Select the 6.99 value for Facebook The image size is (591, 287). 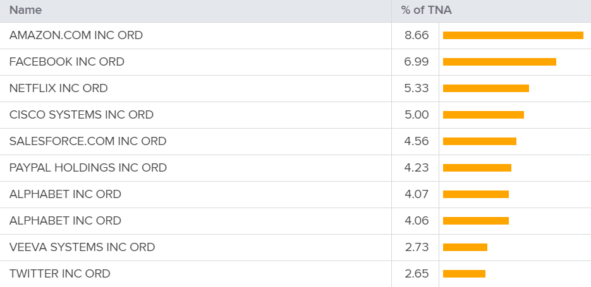coord(417,62)
